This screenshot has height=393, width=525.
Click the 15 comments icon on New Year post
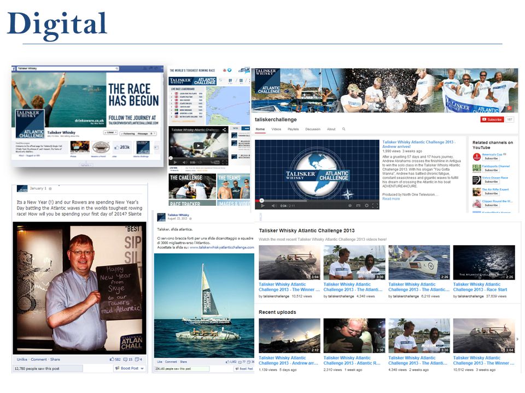coord(126,360)
